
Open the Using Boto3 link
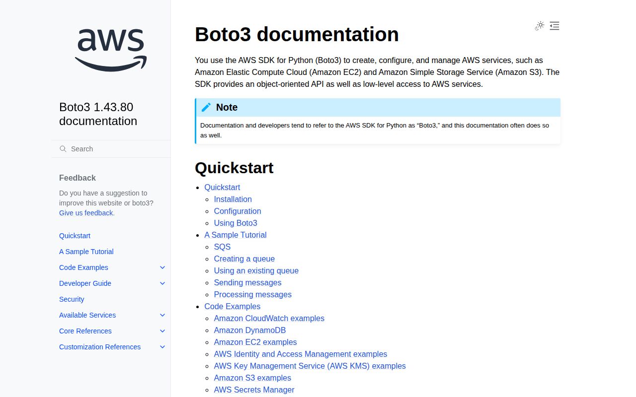pyautogui.click(x=236, y=223)
